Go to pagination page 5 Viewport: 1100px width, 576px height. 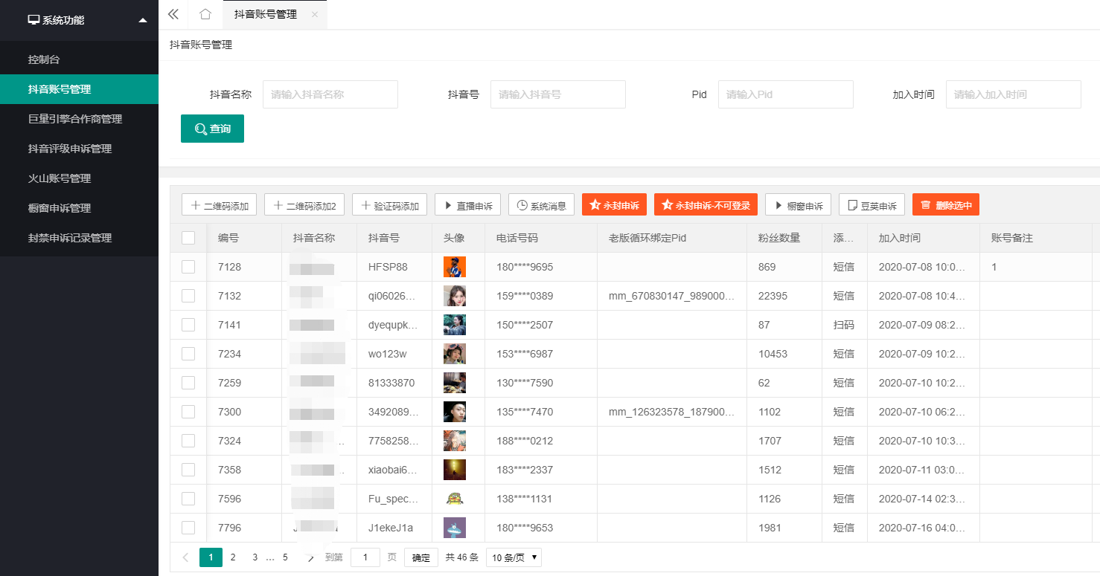(x=285, y=557)
